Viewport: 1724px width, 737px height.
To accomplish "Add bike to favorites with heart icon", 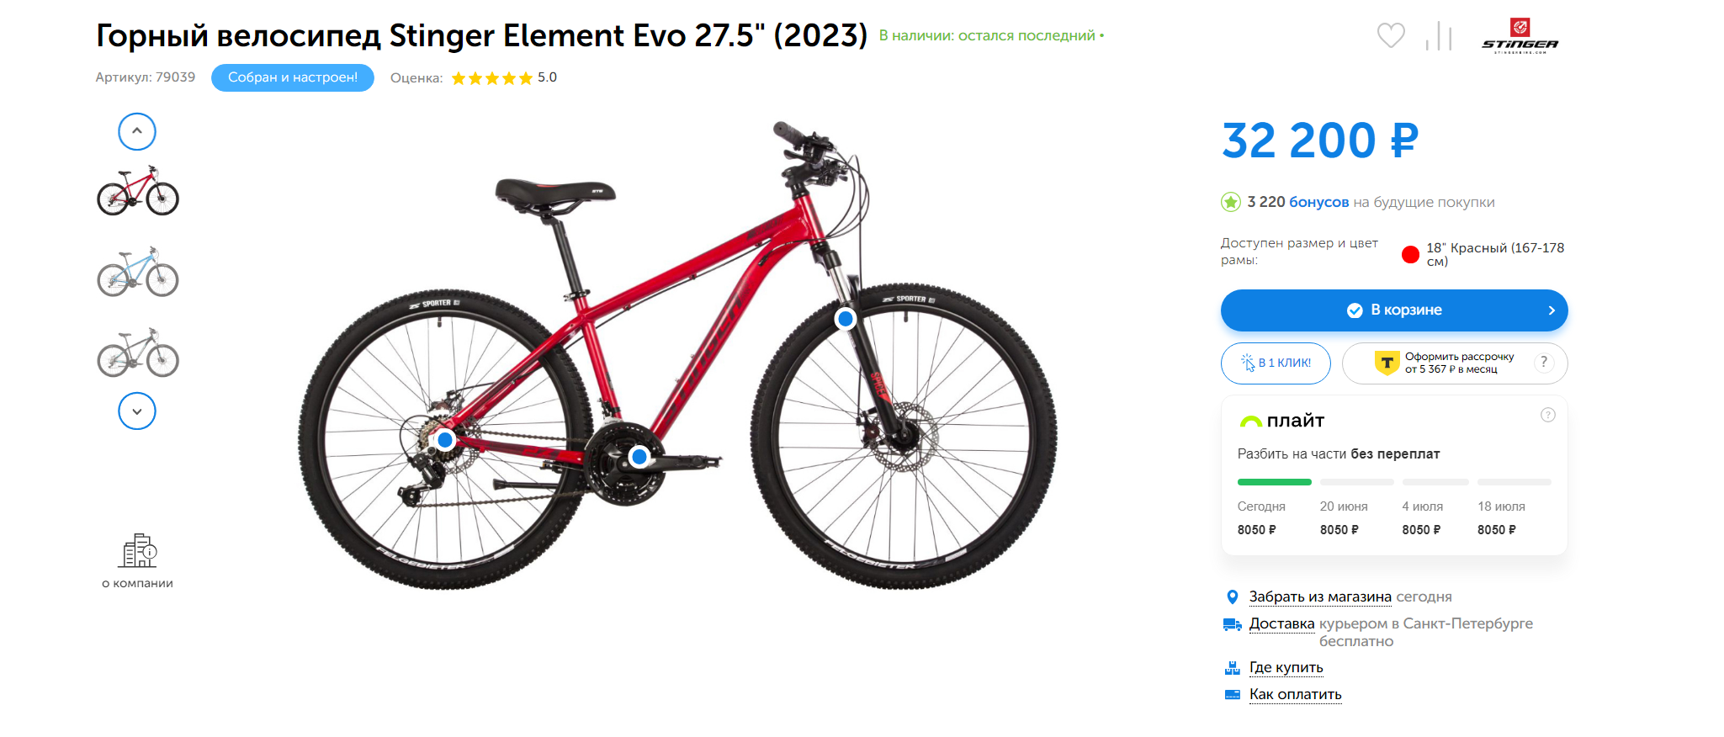I will 1391,35.
